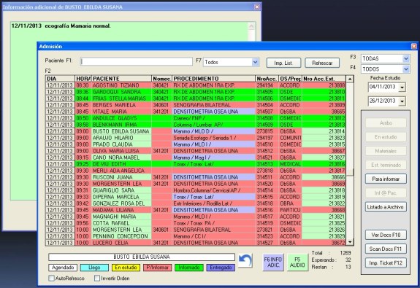
Task: Click the NroAcc. column header
Action: (267, 79)
